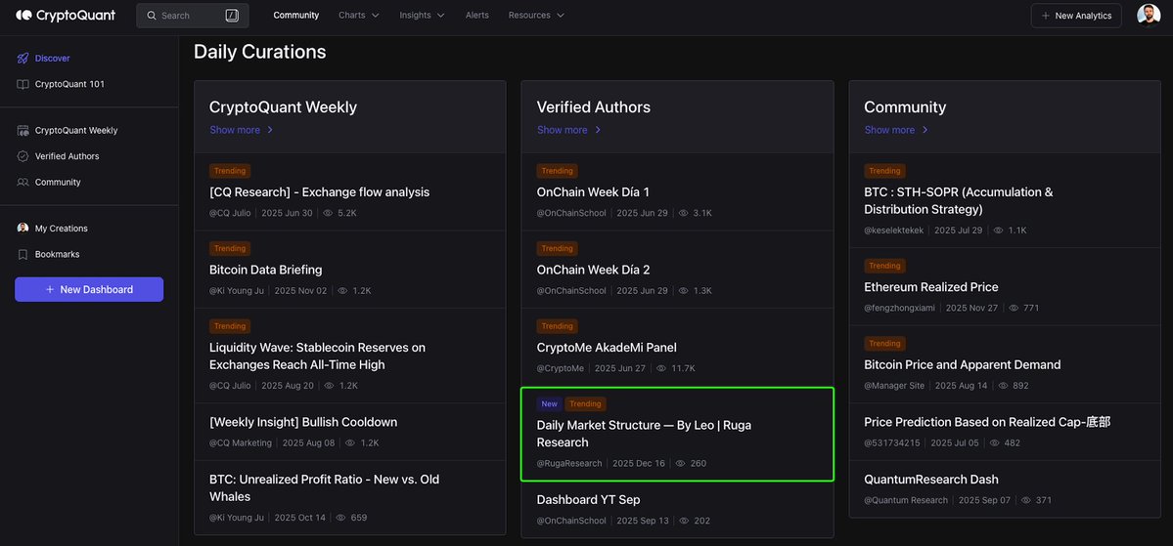Click the chevron next to Verified Authors Show more
The image size is (1173, 546).
pos(598,130)
